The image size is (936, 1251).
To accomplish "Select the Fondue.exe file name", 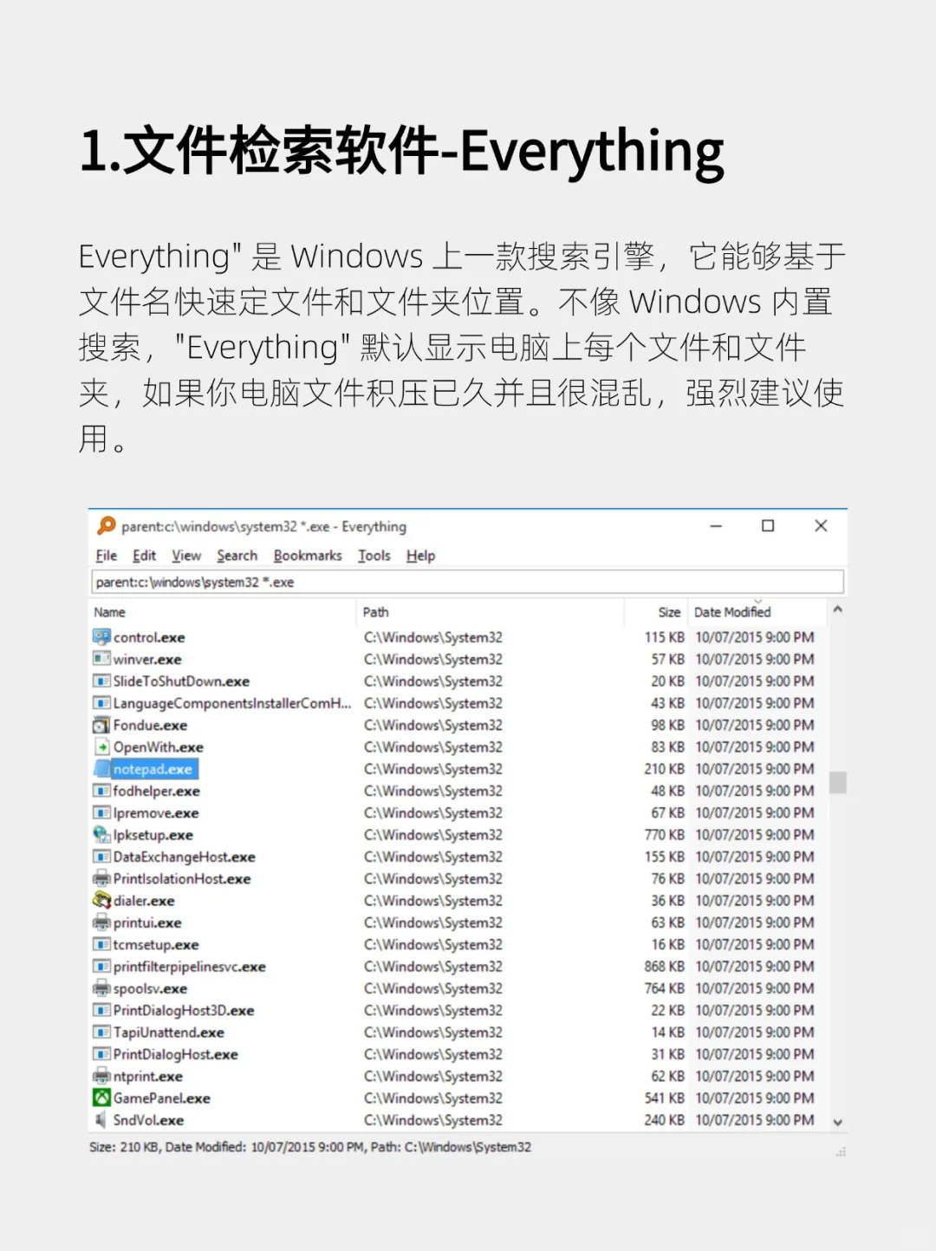I will (150, 725).
